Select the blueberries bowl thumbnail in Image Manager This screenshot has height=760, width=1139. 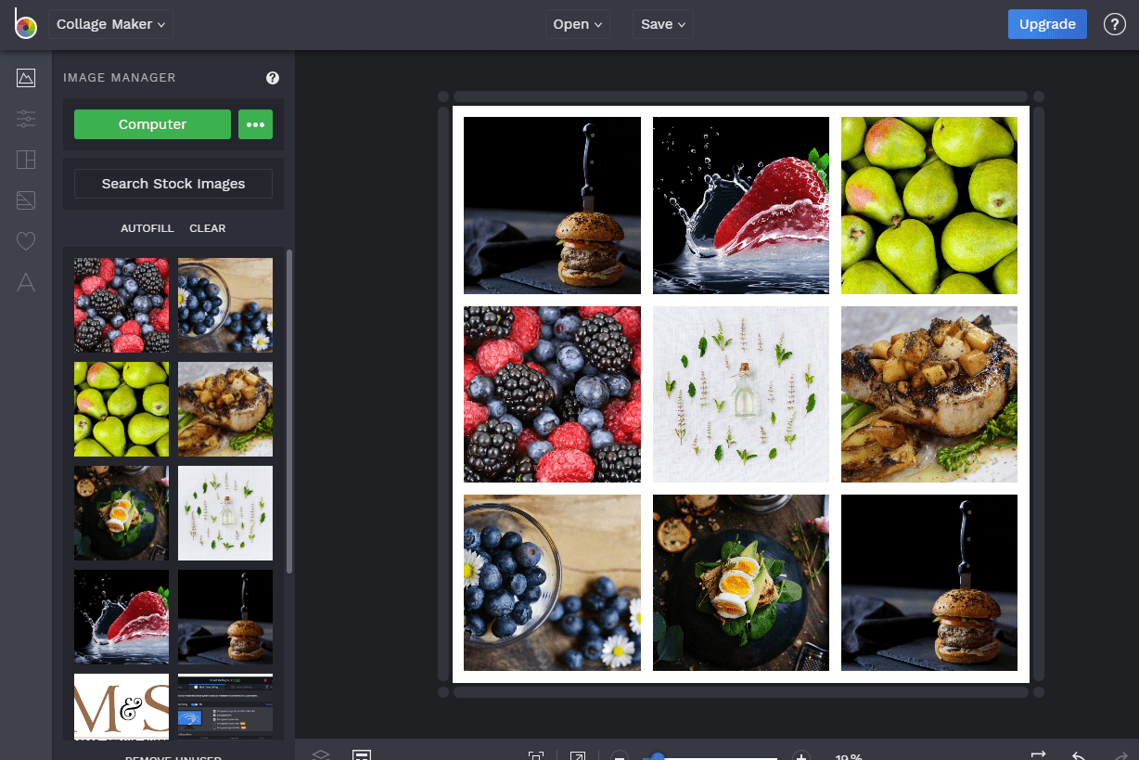tap(225, 305)
